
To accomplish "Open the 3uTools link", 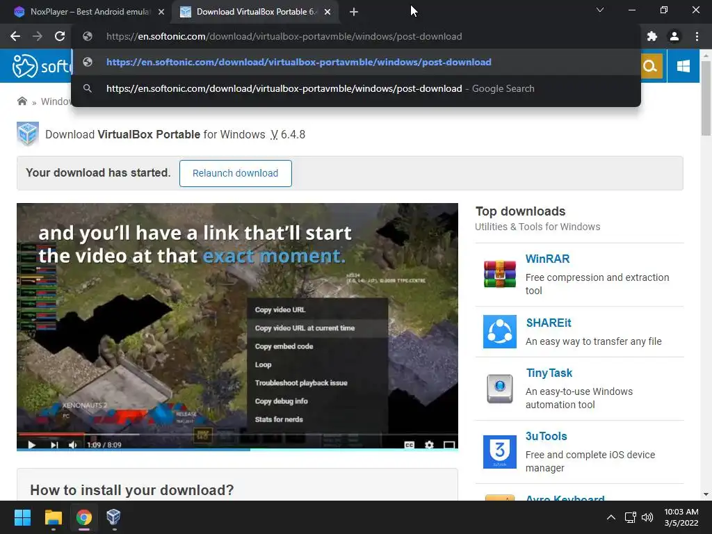I will [x=547, y=437].
